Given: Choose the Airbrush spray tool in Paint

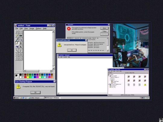Looking at the screenshot, I should click(17, 47).
